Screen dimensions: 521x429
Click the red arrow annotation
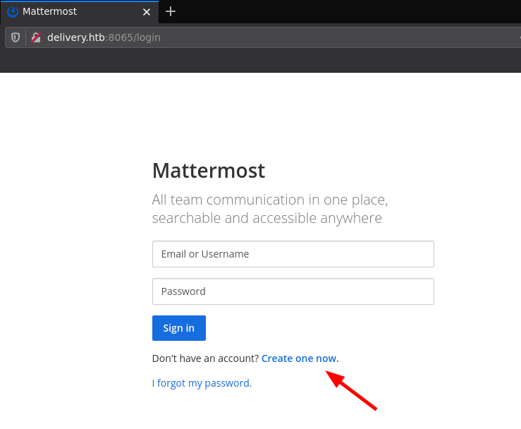click(353, 392)
